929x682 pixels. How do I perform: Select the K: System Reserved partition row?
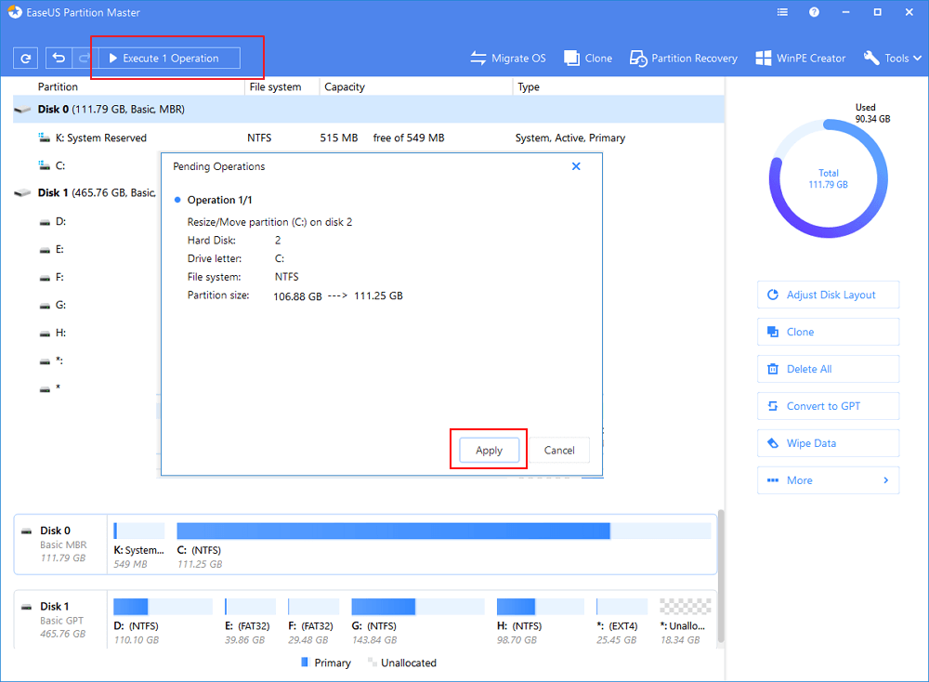coord(369,138)
